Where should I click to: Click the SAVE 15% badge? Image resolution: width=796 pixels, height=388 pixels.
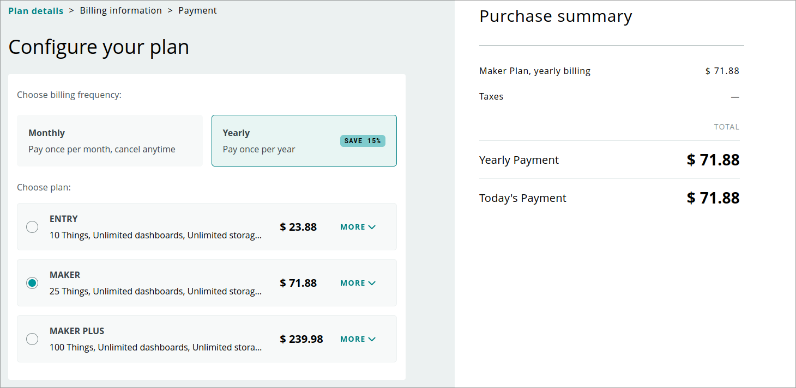(x=363, y=141)
